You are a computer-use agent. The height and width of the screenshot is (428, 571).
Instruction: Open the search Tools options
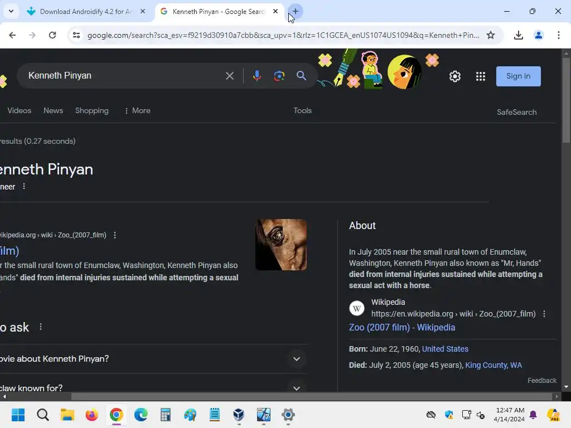pos(303,111)
